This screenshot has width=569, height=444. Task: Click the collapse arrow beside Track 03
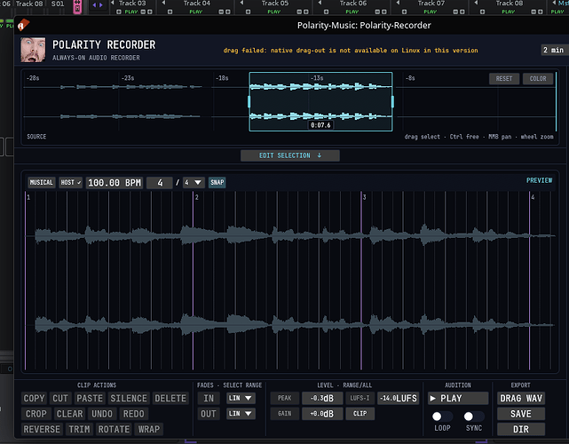113,3
